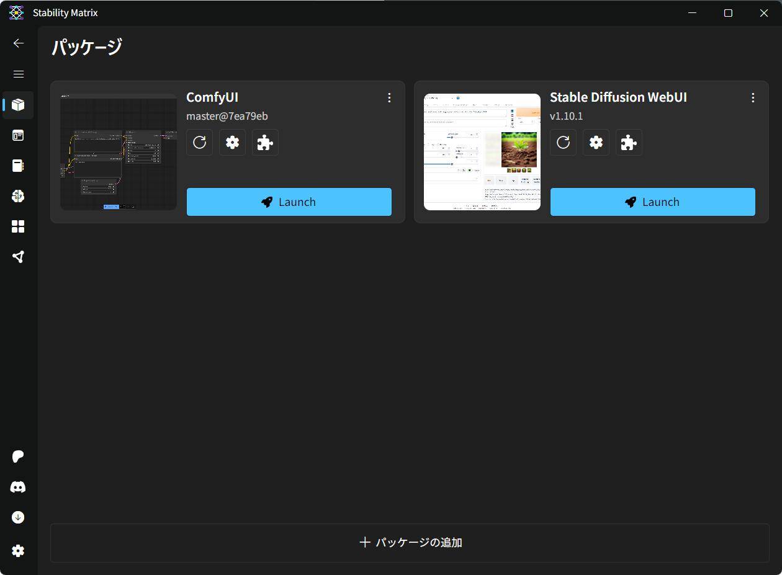Launch Stable Diffusion WebUI
This screenshot has height=575, width=782.
click(653, 202)
